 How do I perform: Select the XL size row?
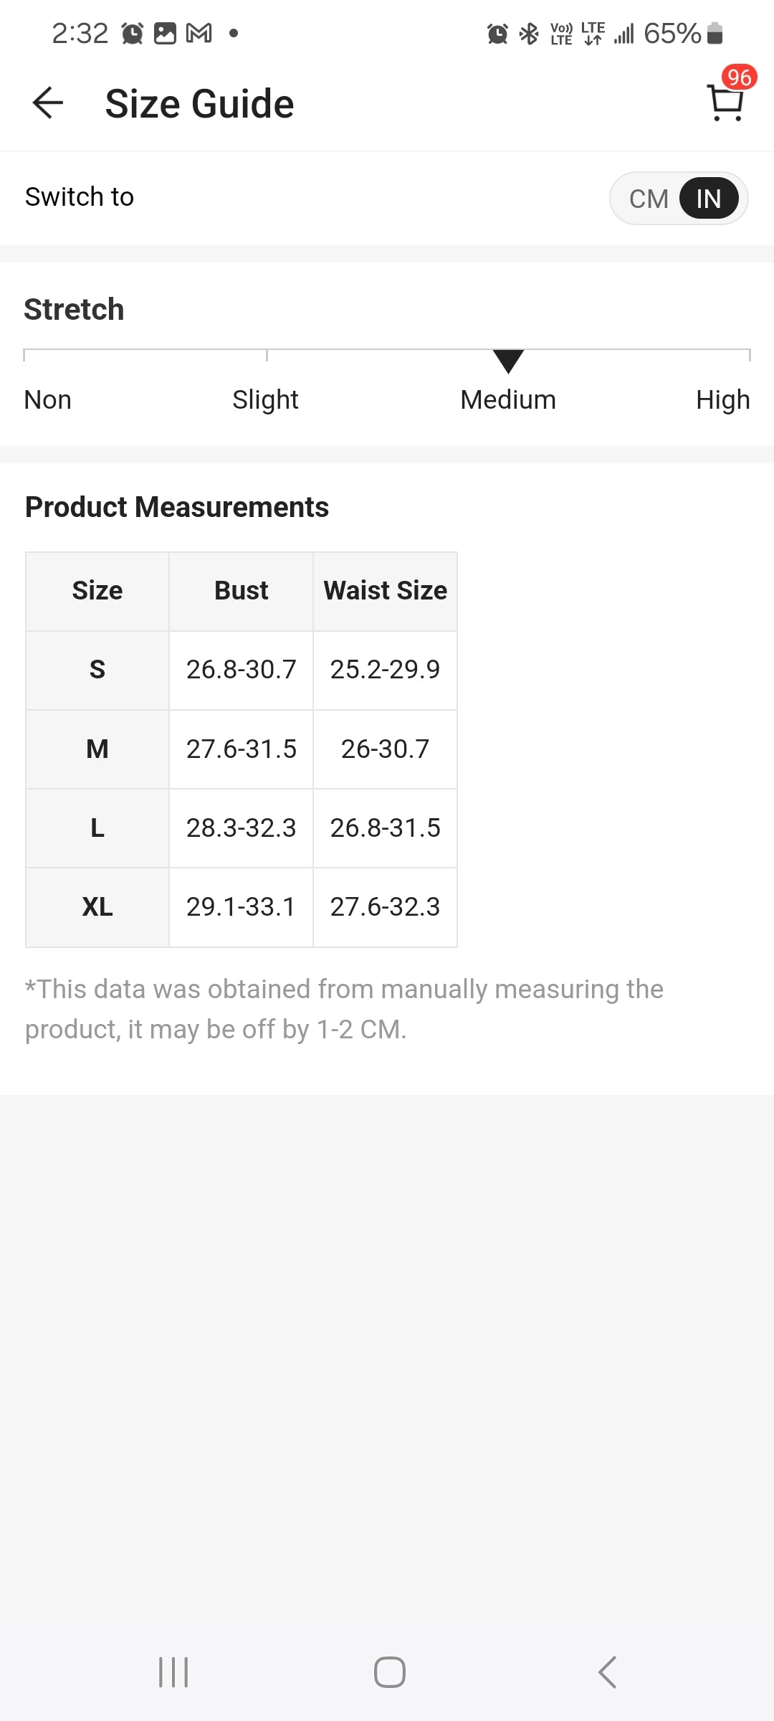(x=97, y=907)
